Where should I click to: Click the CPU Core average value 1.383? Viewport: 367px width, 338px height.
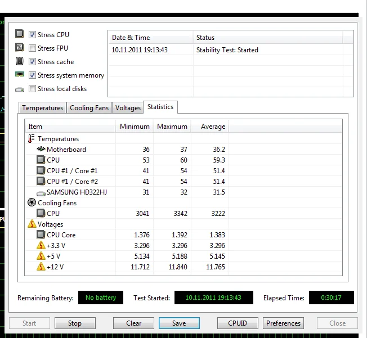[x=217, y=235]
